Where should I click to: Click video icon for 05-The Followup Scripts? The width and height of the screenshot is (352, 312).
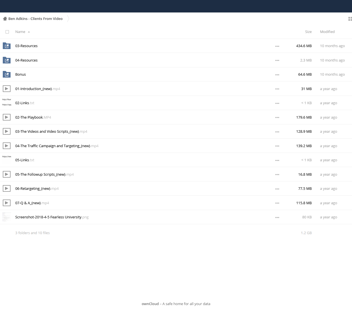(x=7, y=174)
